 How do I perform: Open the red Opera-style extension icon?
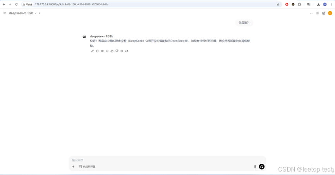point(287,4)
